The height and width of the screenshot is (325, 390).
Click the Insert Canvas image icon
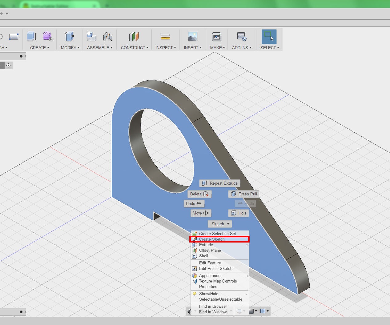click(x=192, y=36)
